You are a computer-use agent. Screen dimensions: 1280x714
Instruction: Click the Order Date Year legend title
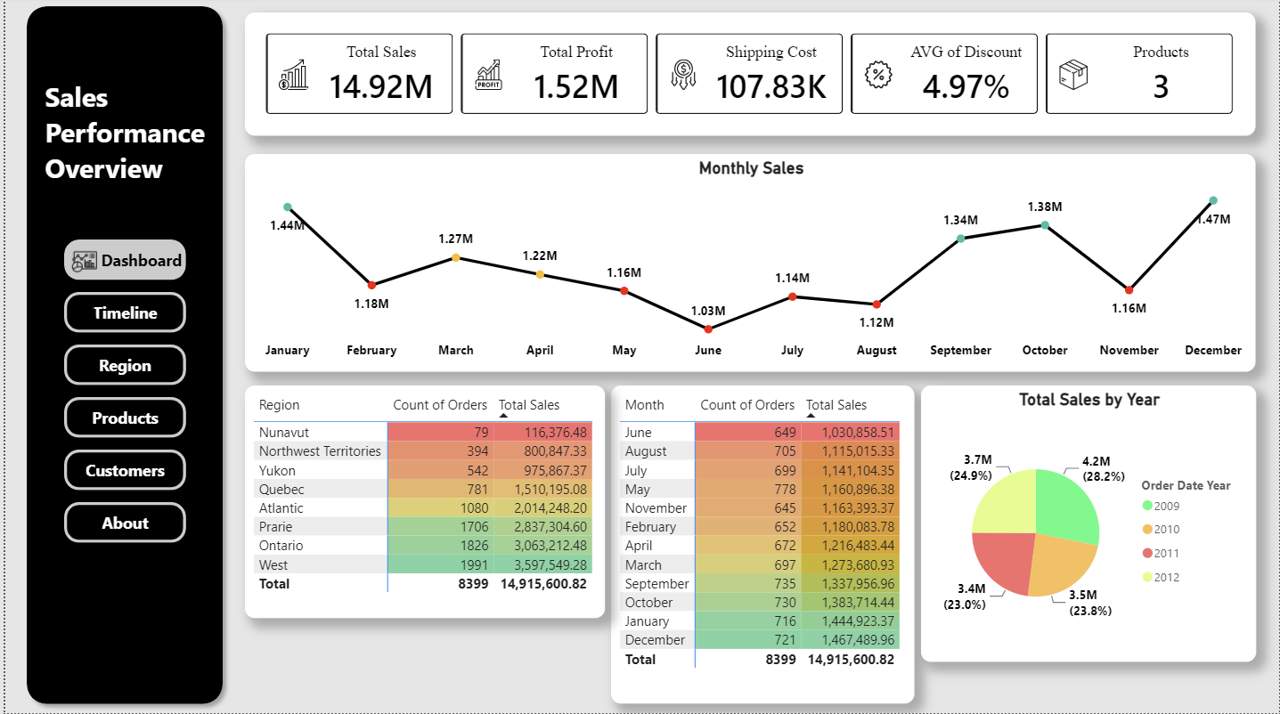tap(1186, 485)
